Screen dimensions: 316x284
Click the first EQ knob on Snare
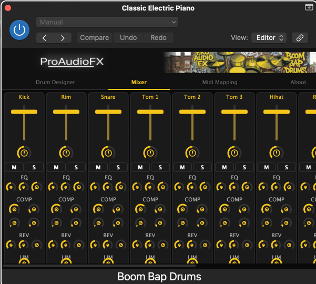(95, 187)
